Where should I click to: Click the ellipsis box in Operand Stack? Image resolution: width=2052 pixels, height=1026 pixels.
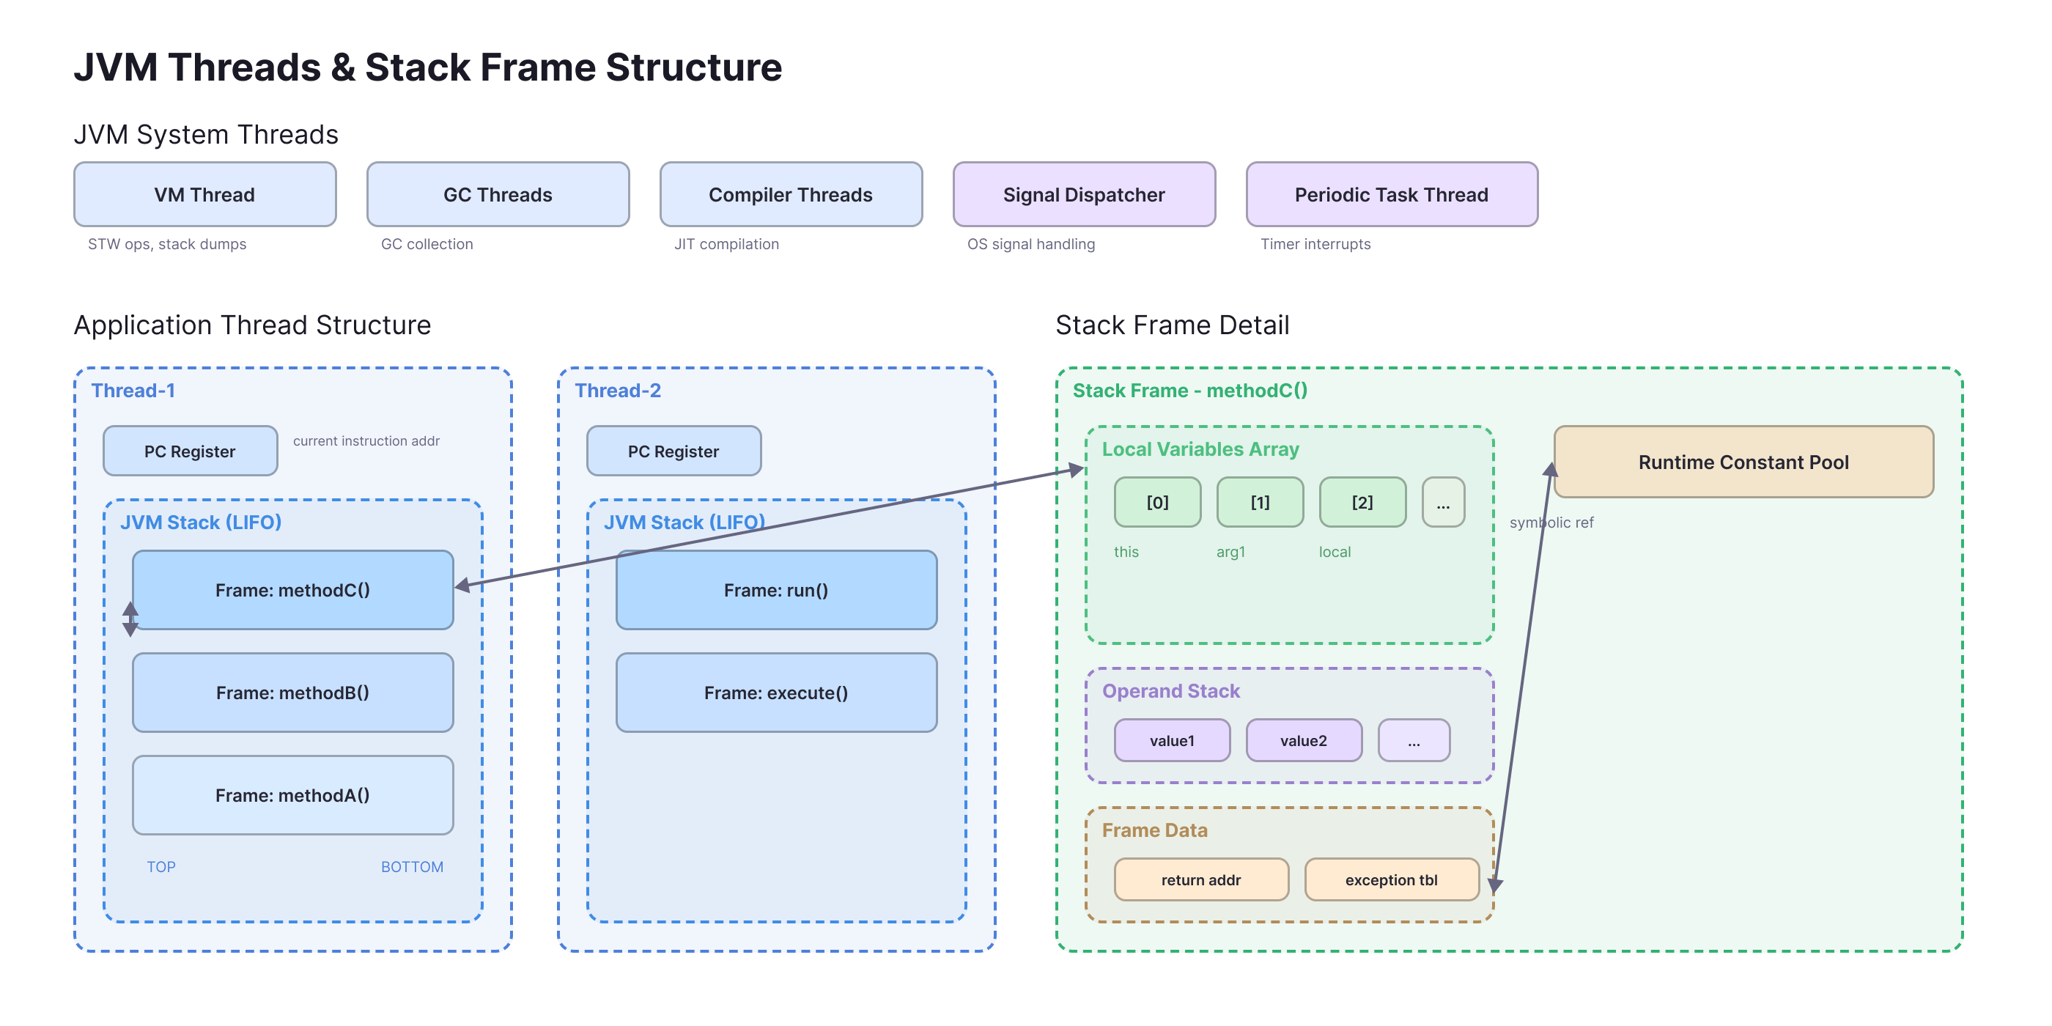click(1414, 740)
